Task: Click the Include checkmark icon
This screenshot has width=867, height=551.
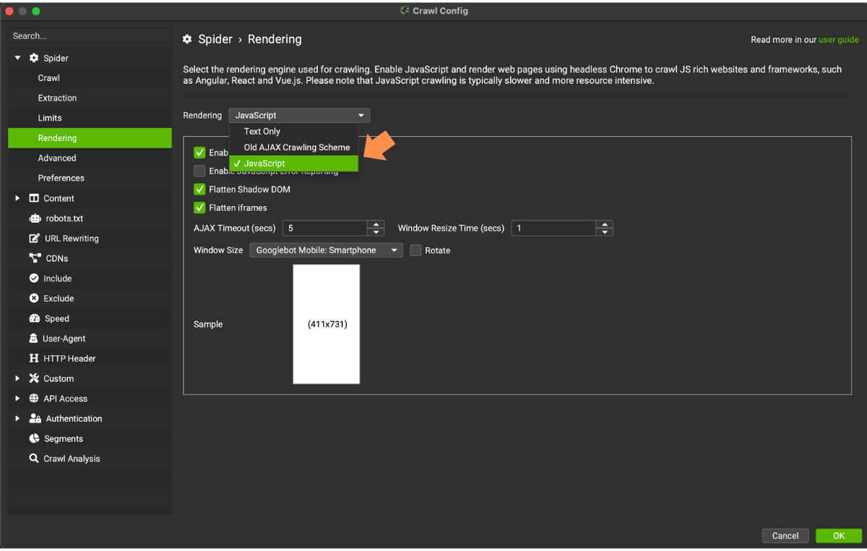Action: (x=34, y=278)
